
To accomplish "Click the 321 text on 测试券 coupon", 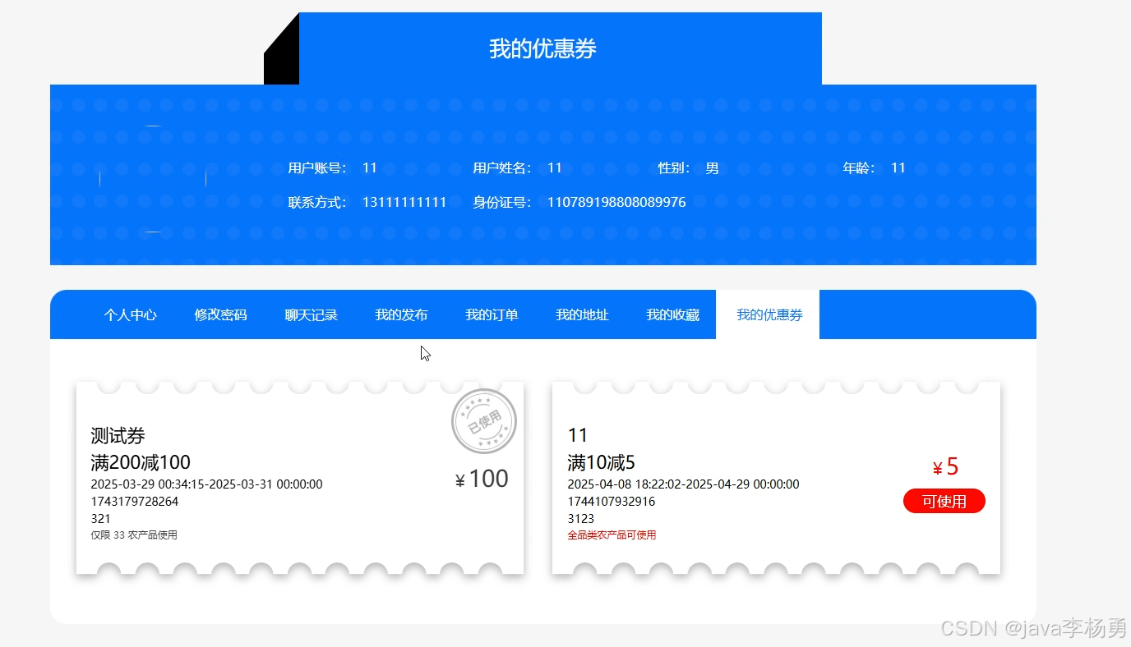I will pyautogui.click(x=100, y=518).
